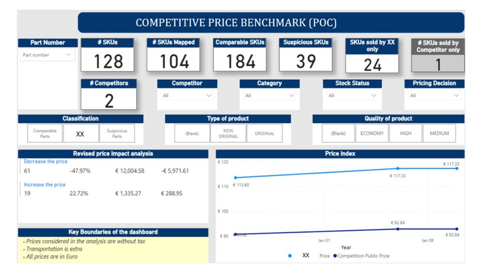Toggle the Suspicious Parts classification
Image resolution: width=482 pixels, height=271 pixels.
click(x=117, y=134)
